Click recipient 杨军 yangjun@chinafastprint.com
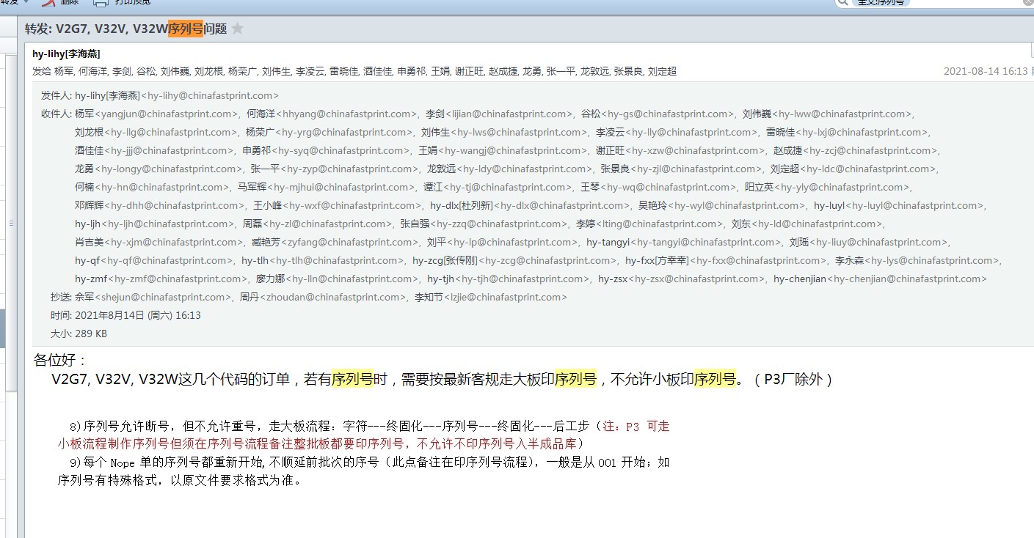1034x538 pixels. [x=157, y=114]
